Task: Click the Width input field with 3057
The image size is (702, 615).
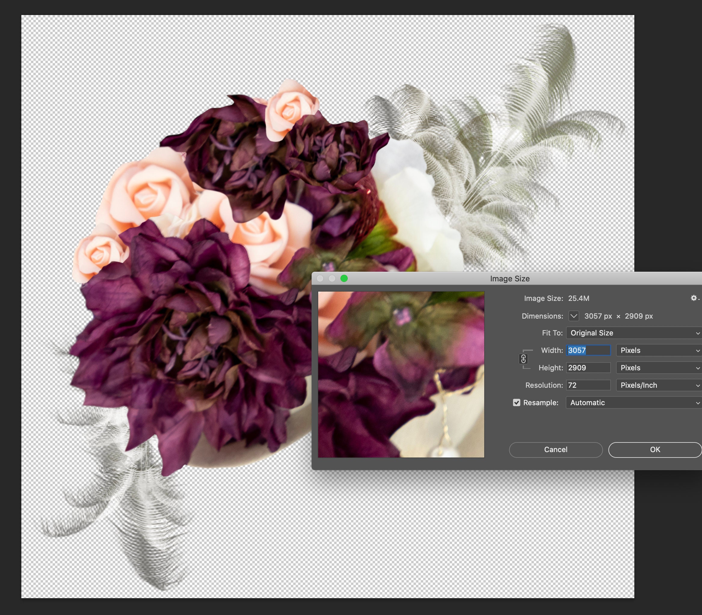Action: tap(588, 350)
